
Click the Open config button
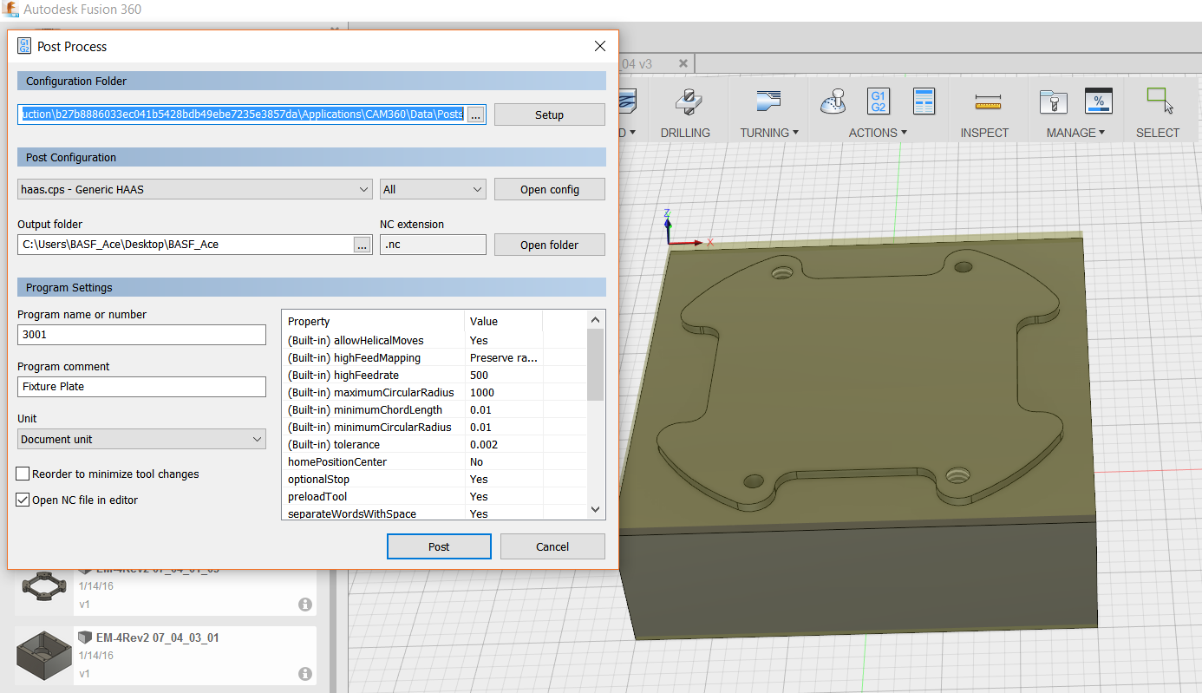point(550,189)
